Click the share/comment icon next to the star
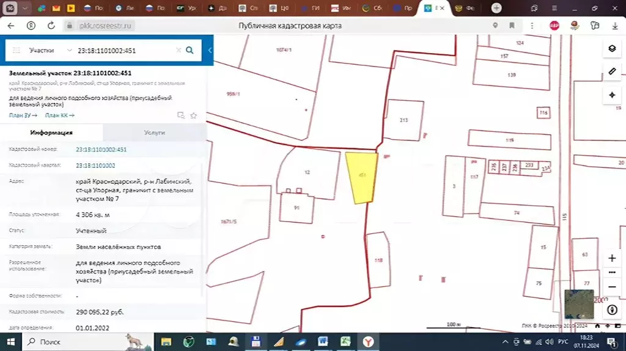 coord(181,115)
